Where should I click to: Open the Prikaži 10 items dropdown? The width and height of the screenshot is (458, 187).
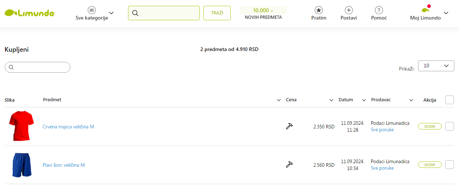click(x=436, y=66)
